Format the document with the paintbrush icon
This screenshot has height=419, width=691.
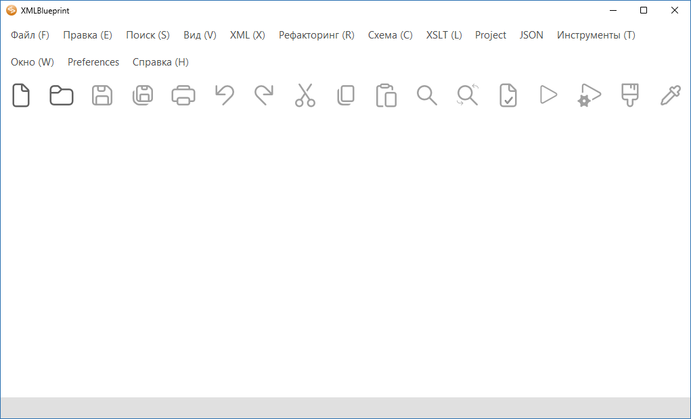click(629, 95)
